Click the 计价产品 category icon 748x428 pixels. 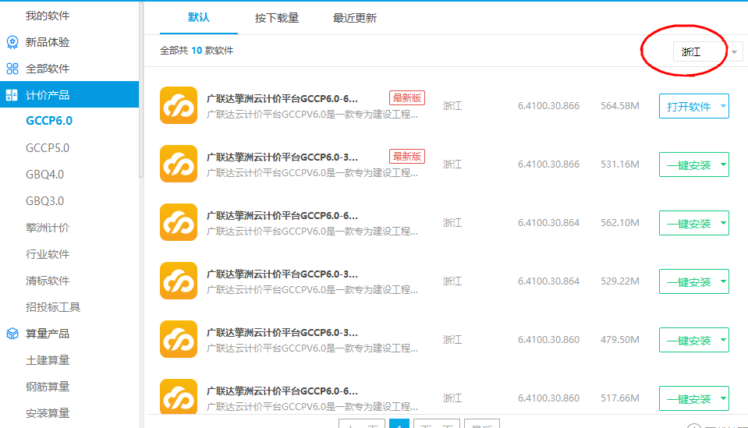coord(12,95)
